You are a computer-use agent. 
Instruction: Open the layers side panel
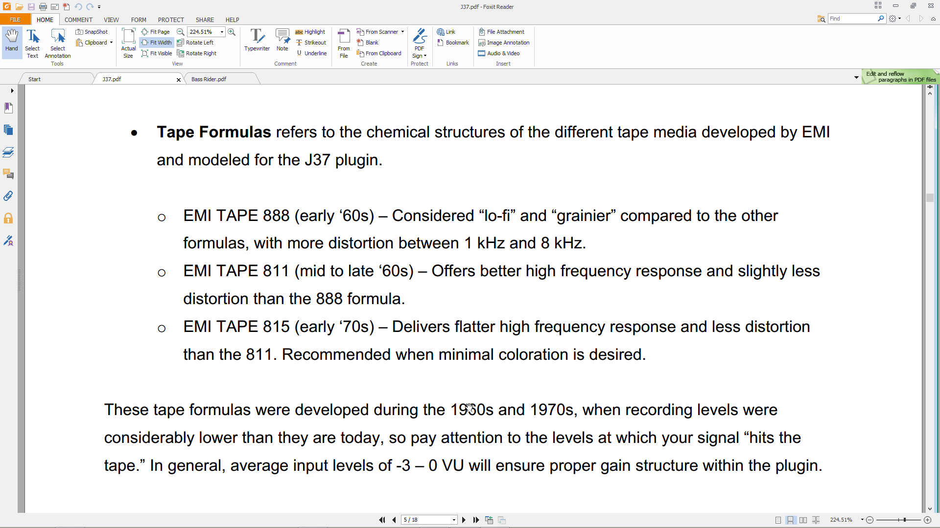pos(8,152)
